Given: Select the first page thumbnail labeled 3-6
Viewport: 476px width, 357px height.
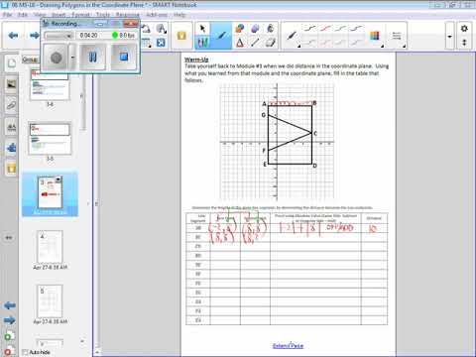Looking at the screenshot, I should coord(50,84).
